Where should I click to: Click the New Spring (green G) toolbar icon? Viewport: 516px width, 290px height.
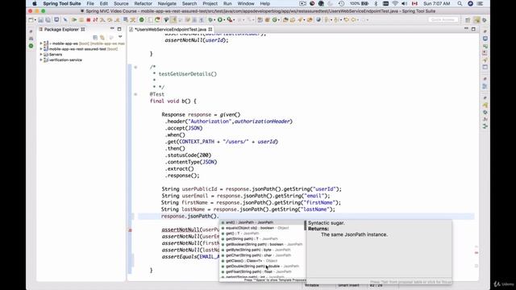274,20
